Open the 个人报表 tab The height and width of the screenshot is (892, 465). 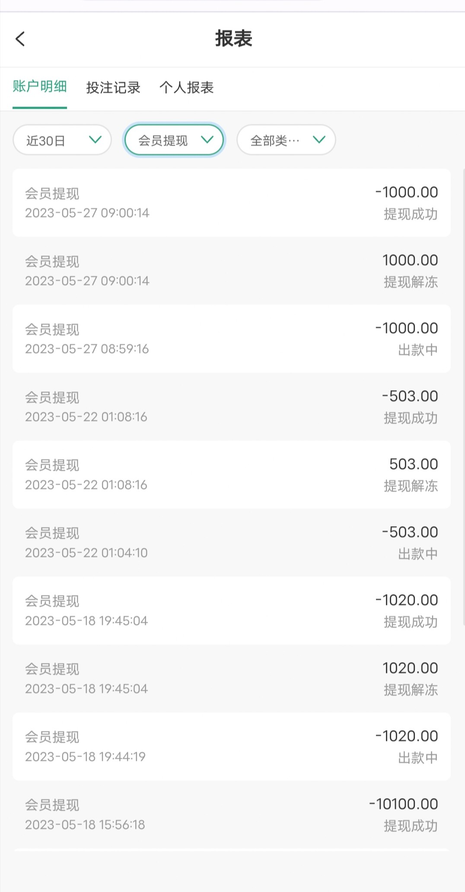pos(187,87)
